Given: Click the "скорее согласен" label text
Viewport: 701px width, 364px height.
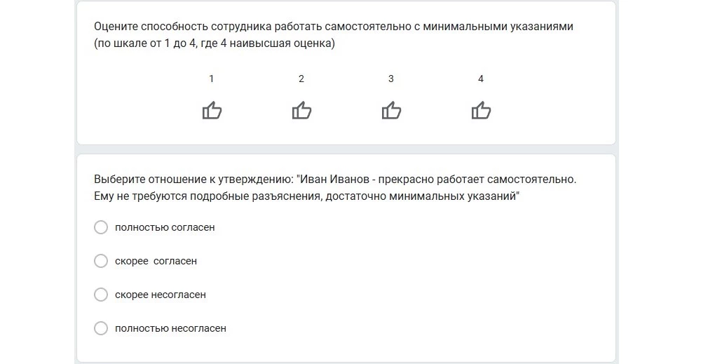Looking at the screenshot, I should (x=156, y=261).
